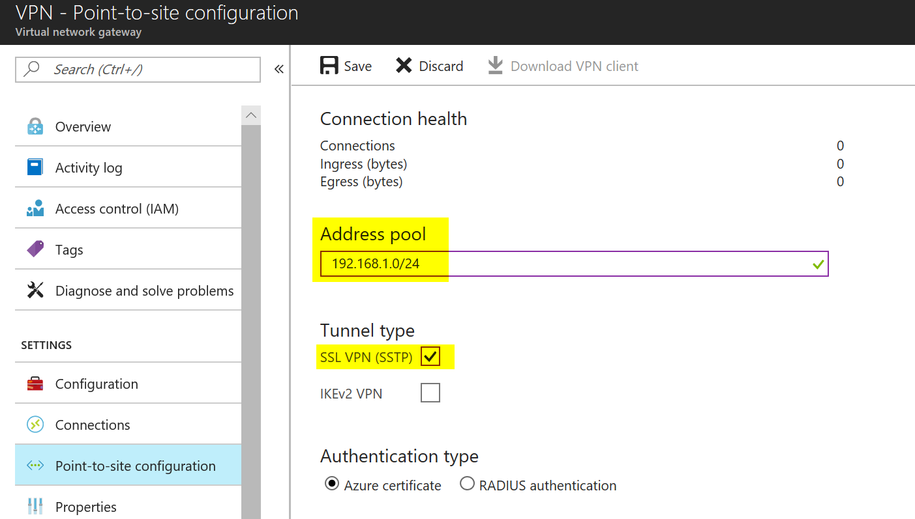This screenshot has height=519, width=915.
Task: Open the Properties menu item
Action: [128, 506]
